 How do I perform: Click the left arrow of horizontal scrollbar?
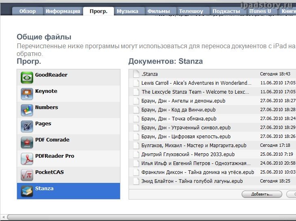tap(3, 217)
